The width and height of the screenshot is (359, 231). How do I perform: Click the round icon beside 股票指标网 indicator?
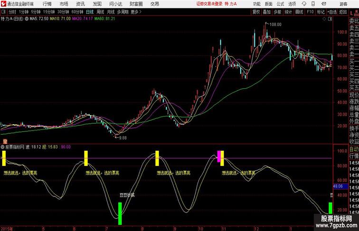click(x=2, y=147)
